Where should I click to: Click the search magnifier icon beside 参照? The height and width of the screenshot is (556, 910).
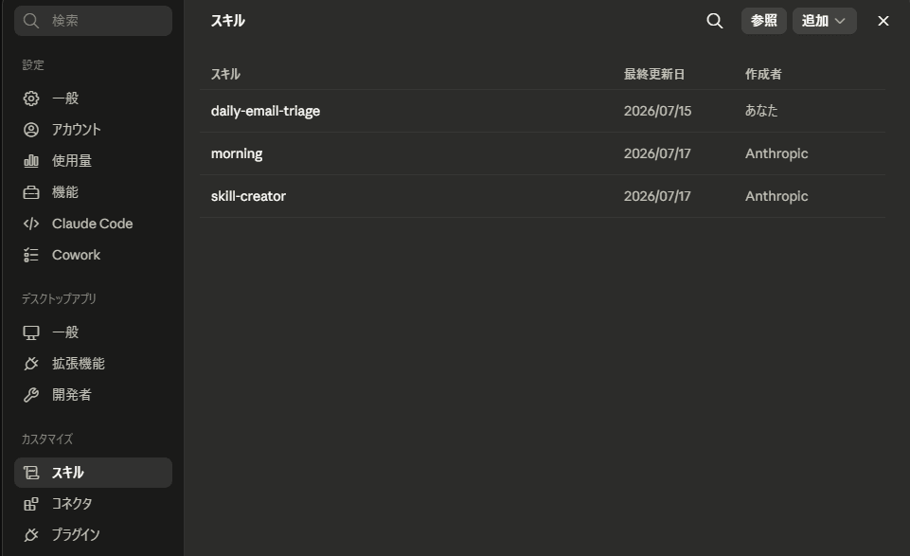pos(714,21)
